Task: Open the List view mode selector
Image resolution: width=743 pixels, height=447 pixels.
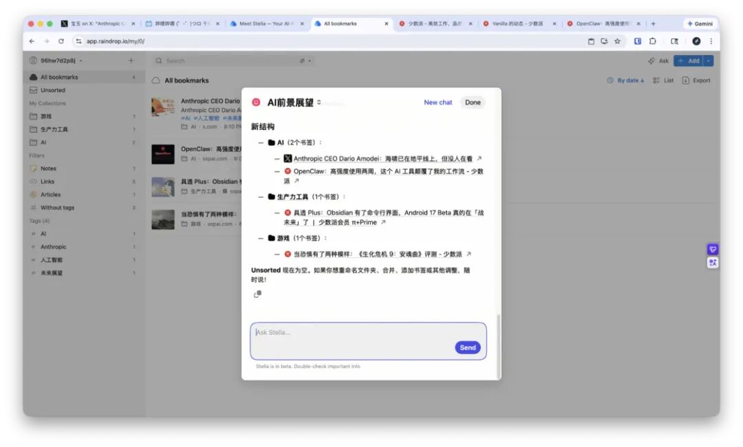Action: point(663,80)
